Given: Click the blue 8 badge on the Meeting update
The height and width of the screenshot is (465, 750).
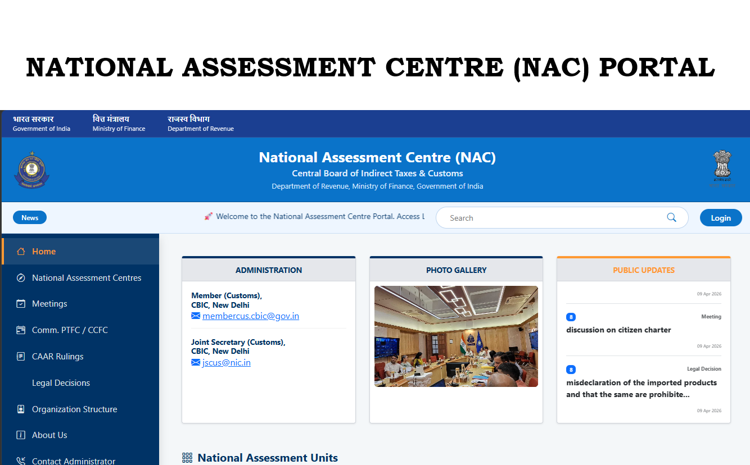Looking at the screenshot, I should pos(571,317).
